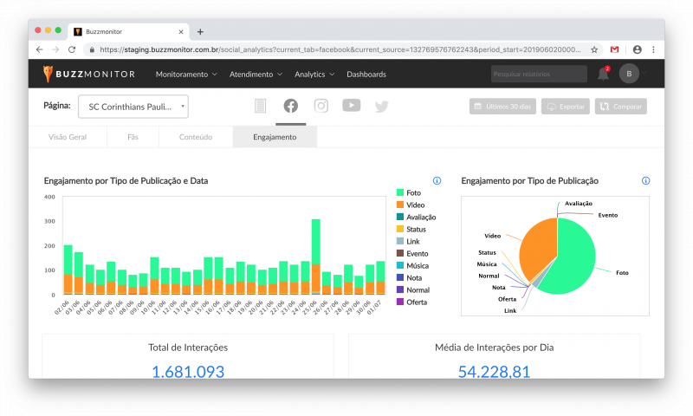Open the general report page icon
This screenshot has height=416, width=693.
pyautogui.click(x=261, y=106)
